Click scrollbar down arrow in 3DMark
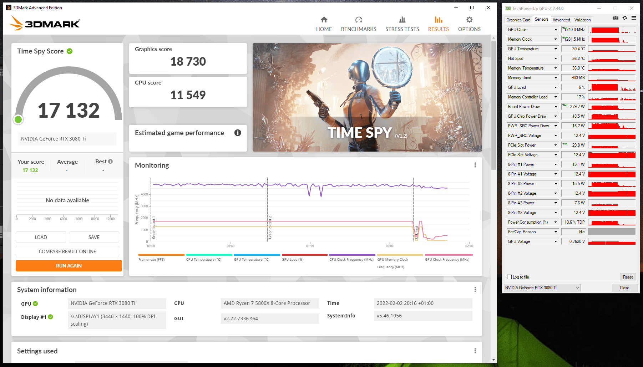643x367 pixels. (493, 360)
